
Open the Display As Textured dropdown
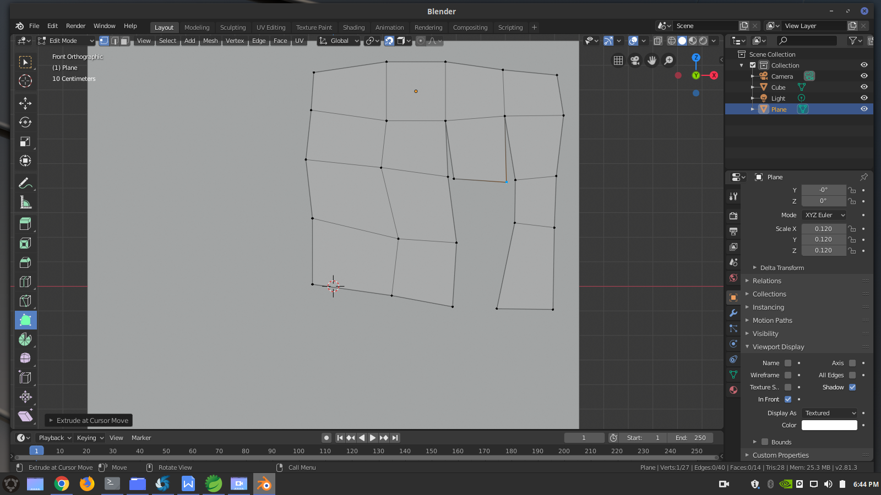point(830,413)
